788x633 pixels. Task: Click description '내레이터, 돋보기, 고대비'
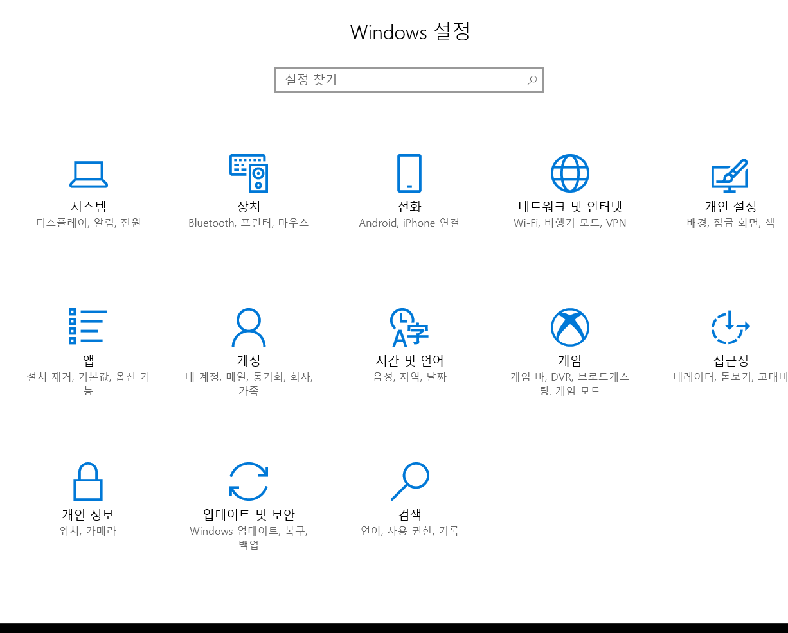tap(730, 377)
